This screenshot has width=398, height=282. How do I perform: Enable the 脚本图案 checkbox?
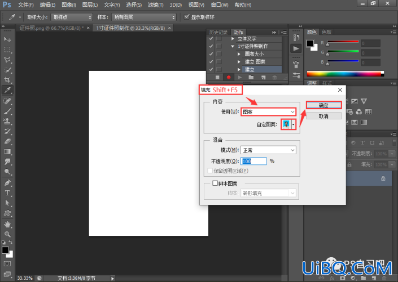(215, 183)
